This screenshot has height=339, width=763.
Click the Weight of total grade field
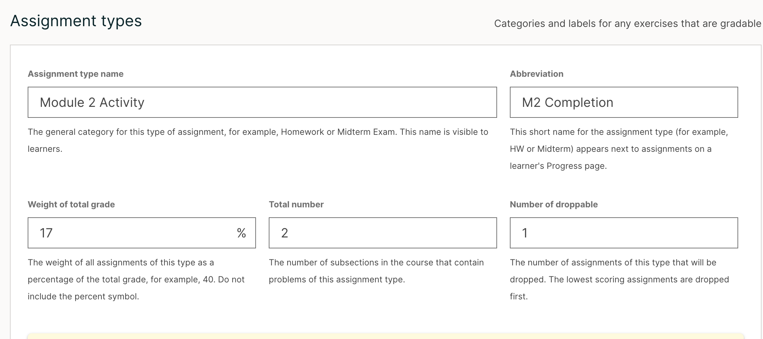142,233
